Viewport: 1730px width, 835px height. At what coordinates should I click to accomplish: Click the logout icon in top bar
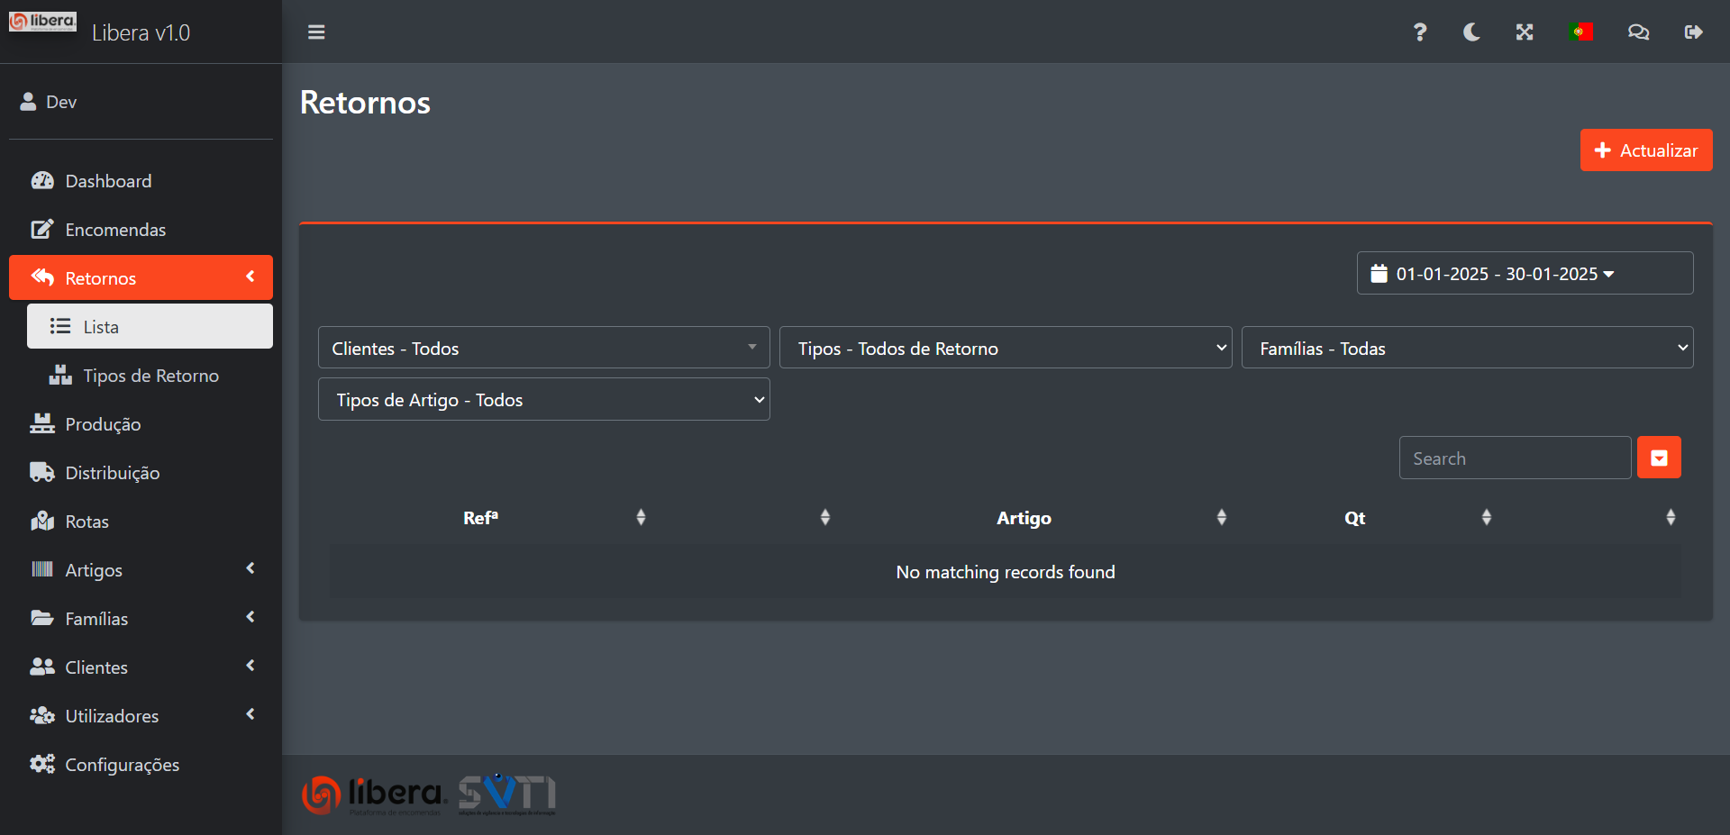click(x=1693, y=32)
